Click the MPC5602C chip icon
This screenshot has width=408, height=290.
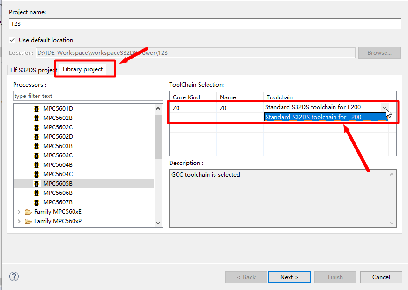(37, 127)
